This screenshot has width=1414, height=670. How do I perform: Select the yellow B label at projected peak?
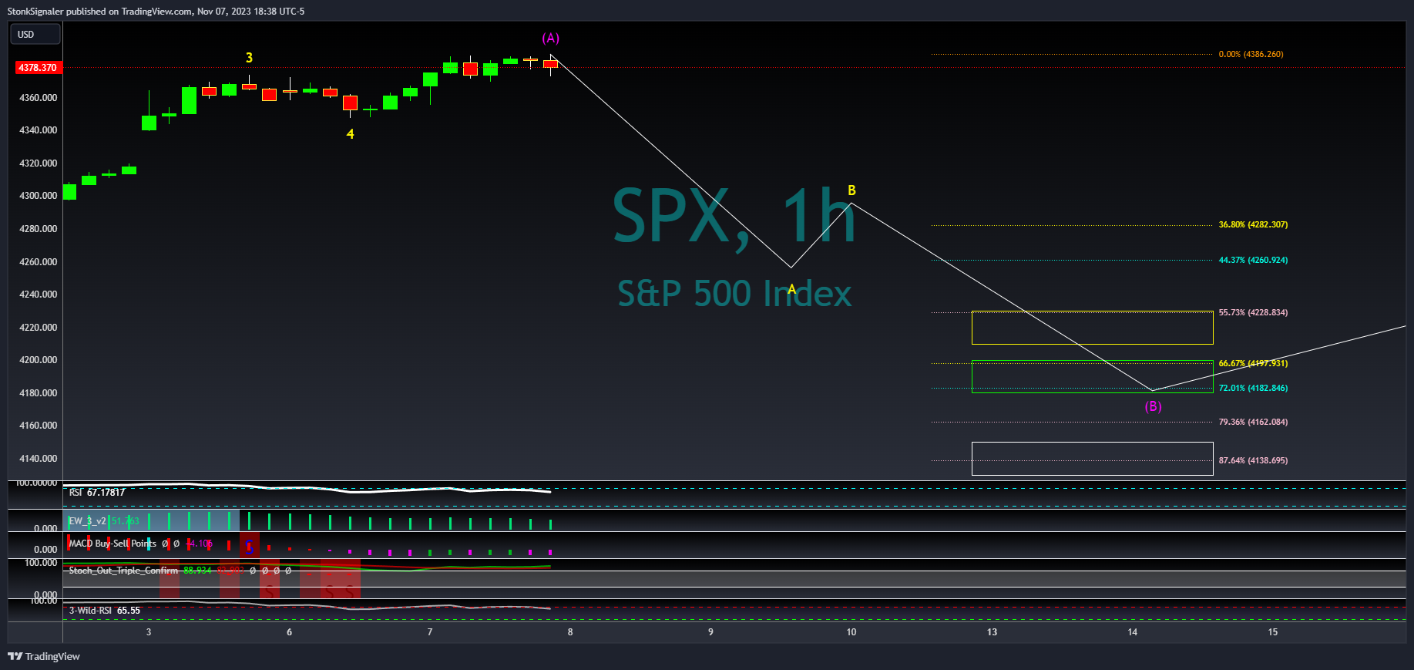click(851, 190)
